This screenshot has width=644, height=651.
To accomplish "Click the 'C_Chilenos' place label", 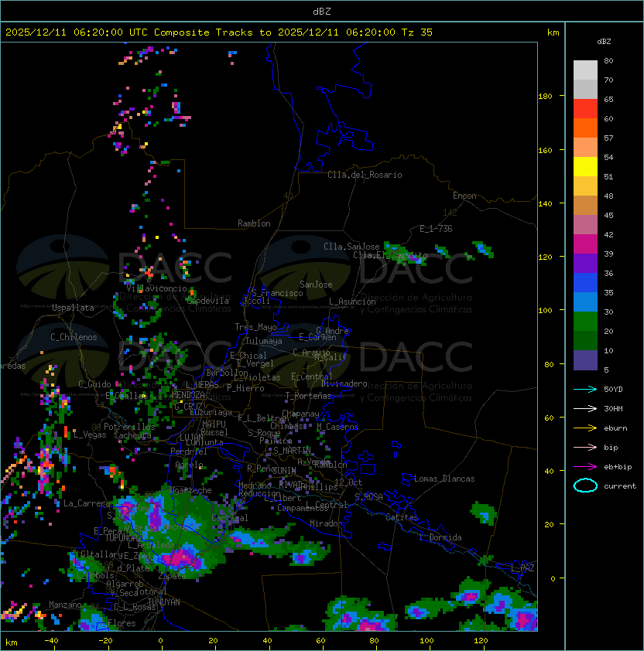I will point(74,337).
